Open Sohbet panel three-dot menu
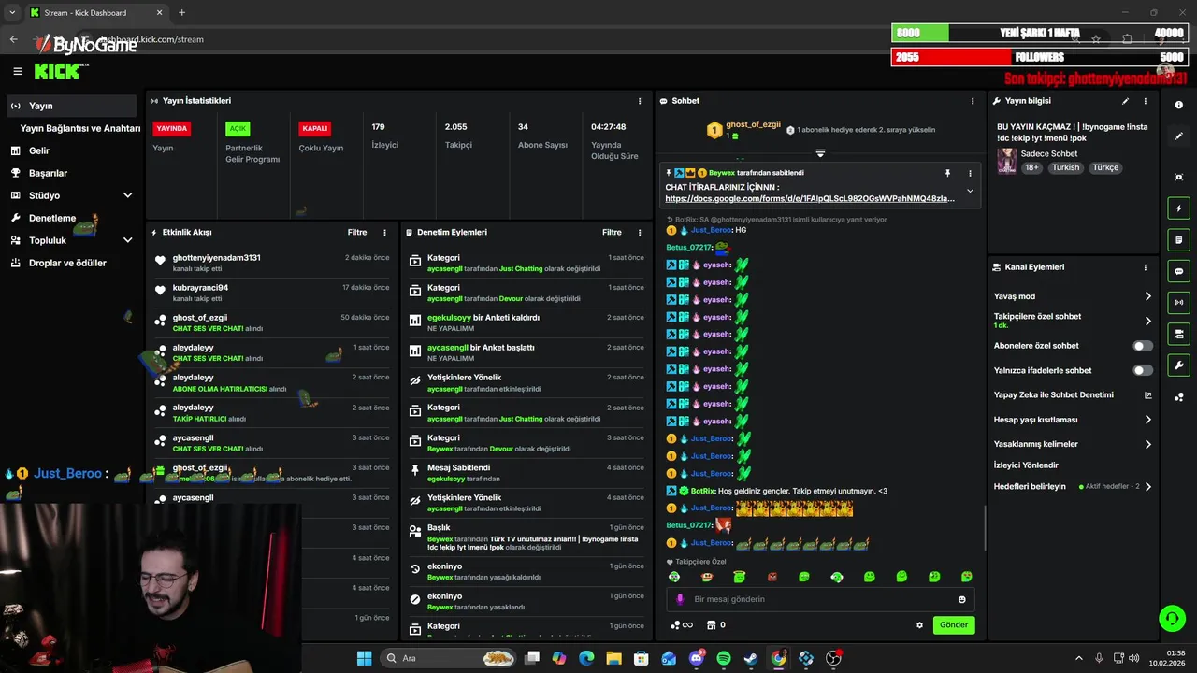Image resolution: width=1197 pixels, height=673 pixels. tap(973, 101)
